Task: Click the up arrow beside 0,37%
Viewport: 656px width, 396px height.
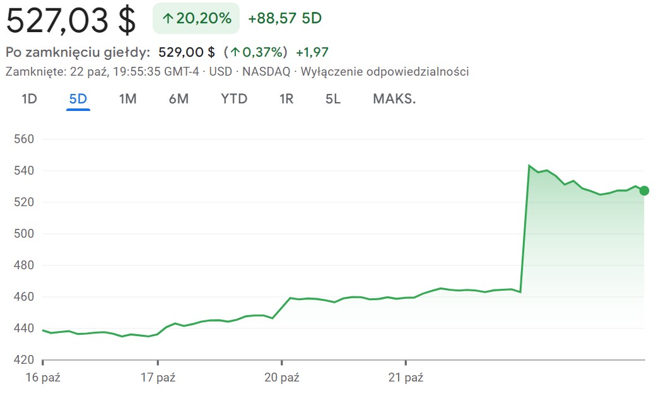Action: tap(235, 52)
